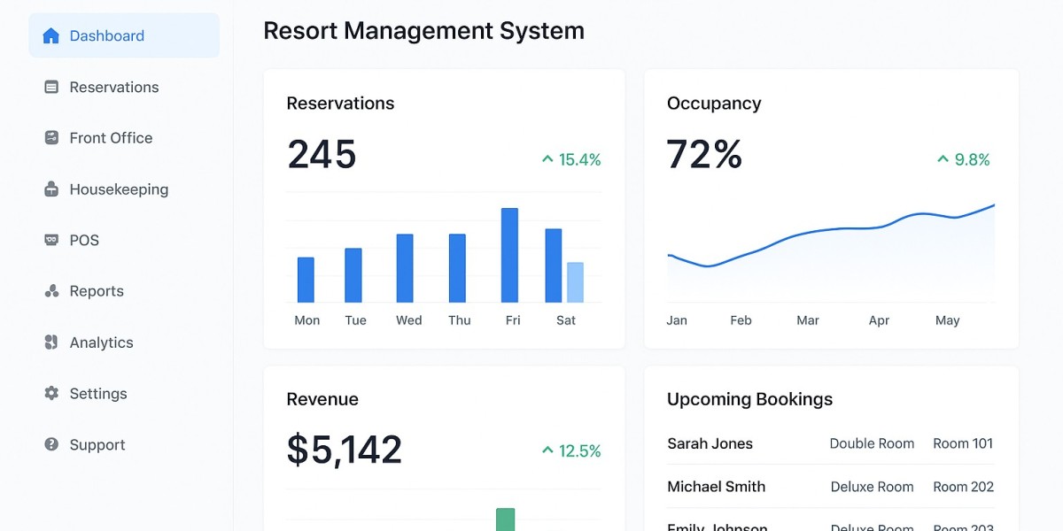The width and height of the screenshot is (1063, 531).
Task: Click the Upcoming Bookings heading
Action: [x=749, y=399]
